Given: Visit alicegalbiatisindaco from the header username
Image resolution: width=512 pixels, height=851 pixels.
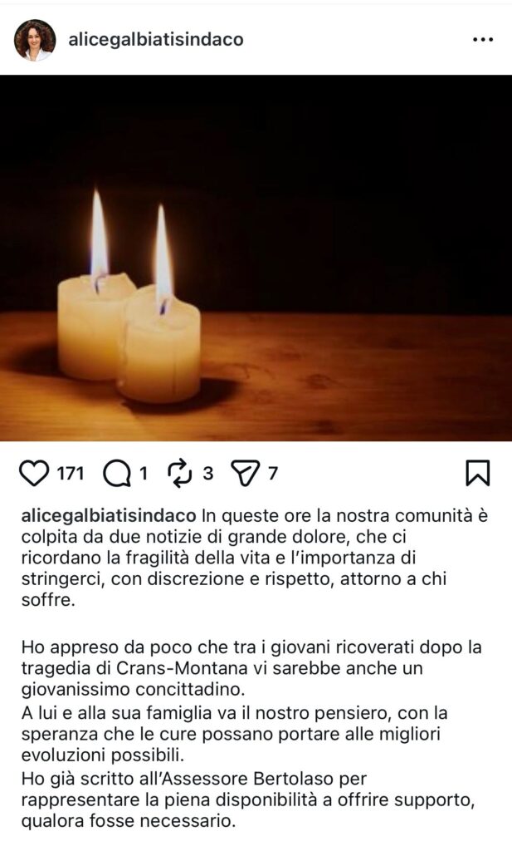Looking at the screenshot, I should pyautogui.click(x=156, y=40).
